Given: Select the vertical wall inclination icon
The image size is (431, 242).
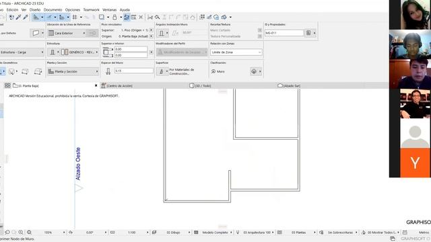Looking at the screenshot, I should (162, 33).
